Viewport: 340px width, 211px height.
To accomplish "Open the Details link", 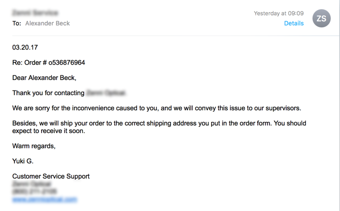I will pos(294,23).
